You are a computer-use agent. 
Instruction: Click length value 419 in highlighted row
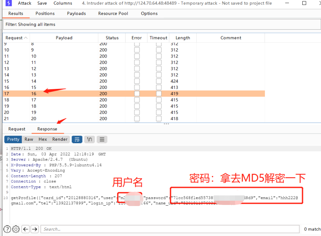coord(174,94)
